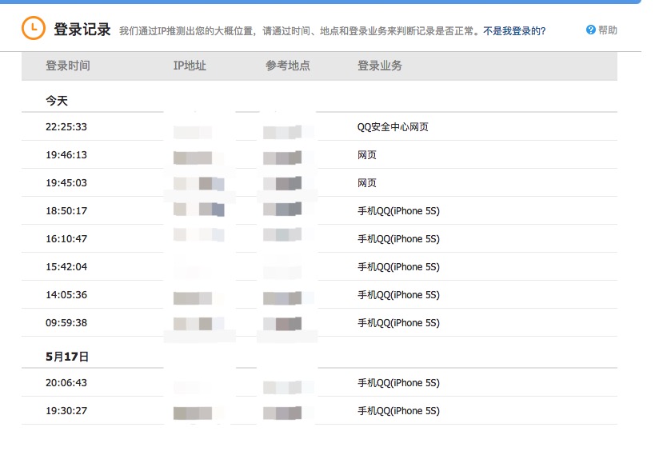
Task: Click 手机QQ(iPhone 5S) in the 09:59:38 row
Action: click(x=398, y=323)
